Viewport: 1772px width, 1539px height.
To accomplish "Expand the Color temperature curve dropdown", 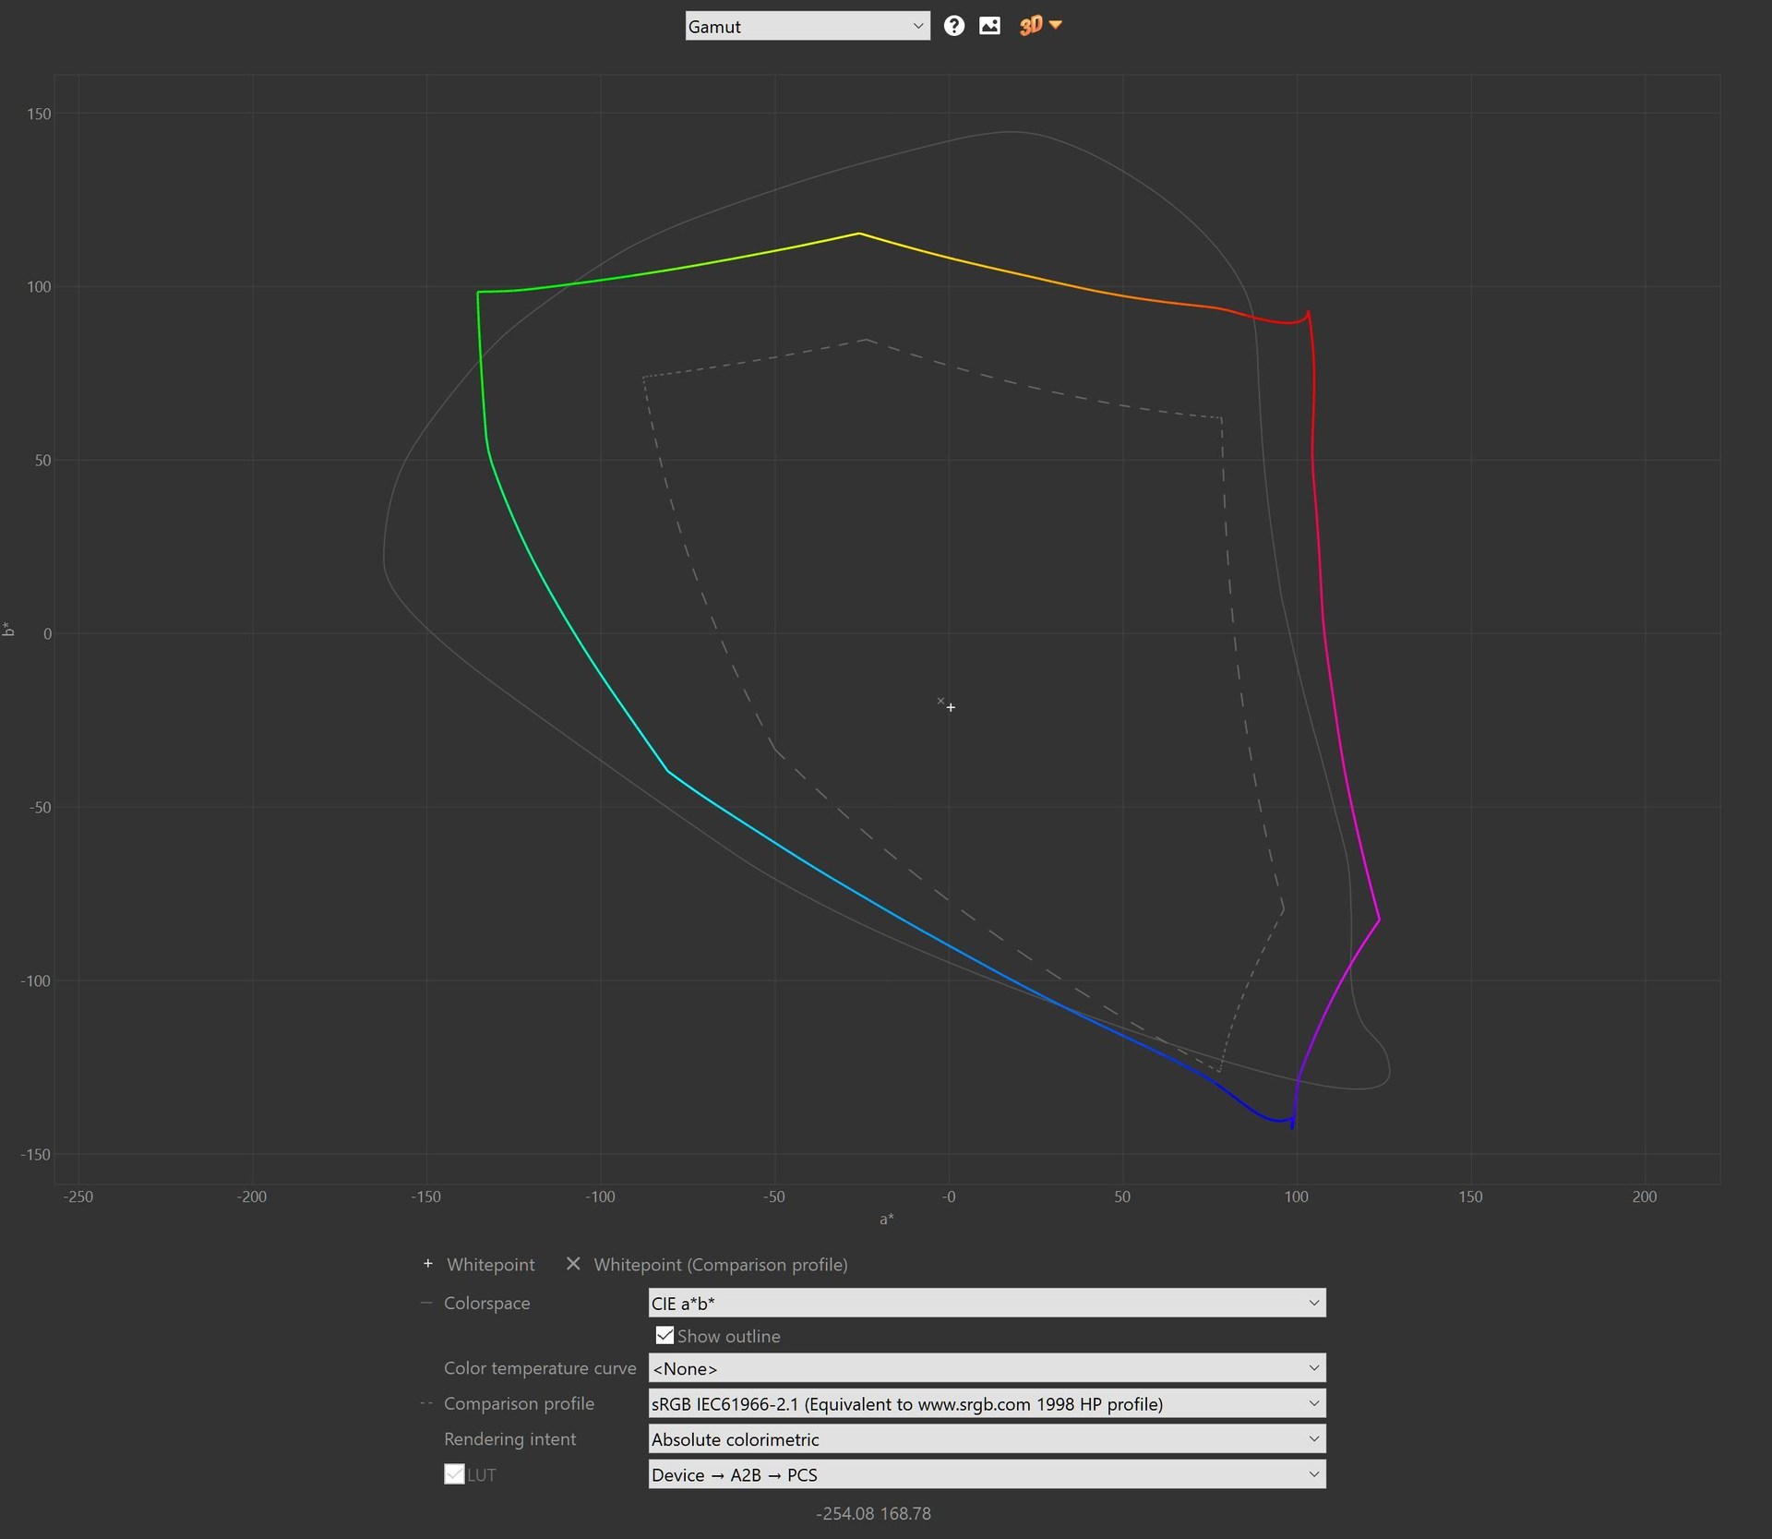I will (x=986, y=1368).
